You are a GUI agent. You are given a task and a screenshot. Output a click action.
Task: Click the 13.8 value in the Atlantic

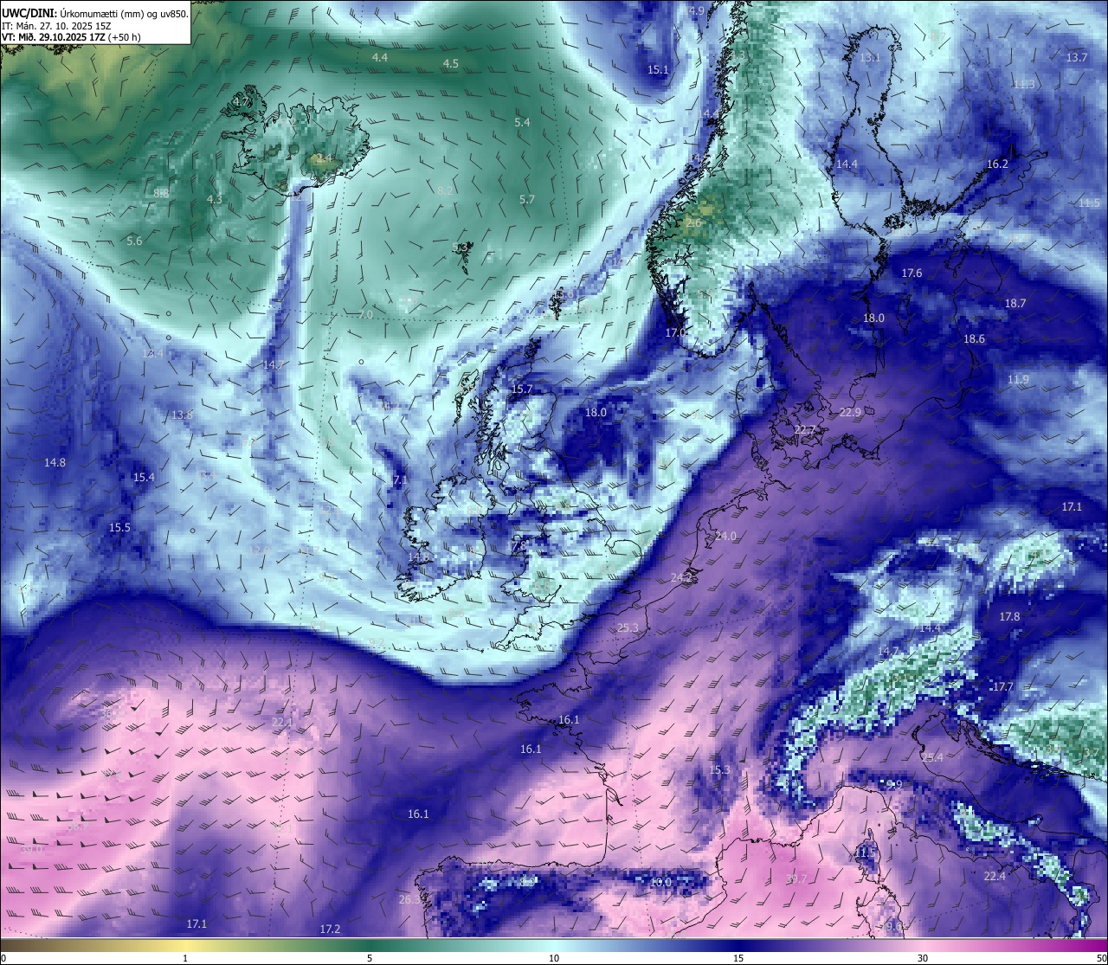[182, 415]
